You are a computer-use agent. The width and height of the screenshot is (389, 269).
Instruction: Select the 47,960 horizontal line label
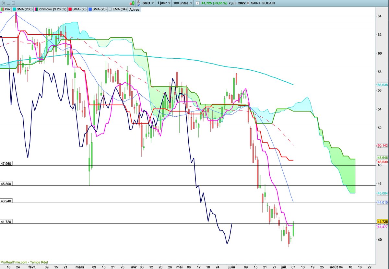click(x=6, y=164)
